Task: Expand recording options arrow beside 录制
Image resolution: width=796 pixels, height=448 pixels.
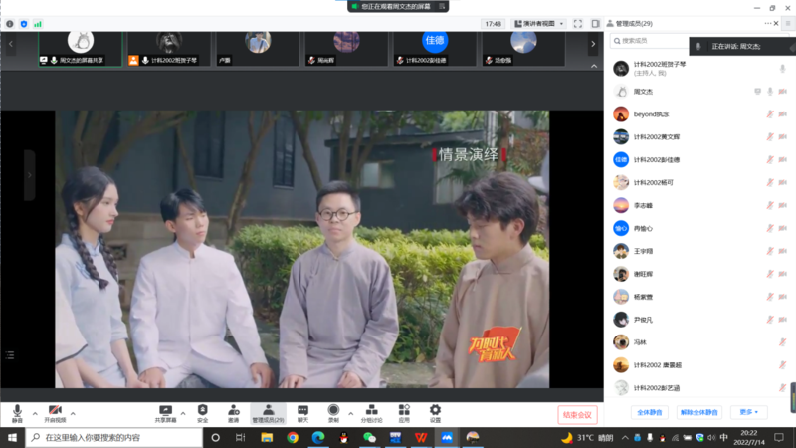Action: [351, 414]
